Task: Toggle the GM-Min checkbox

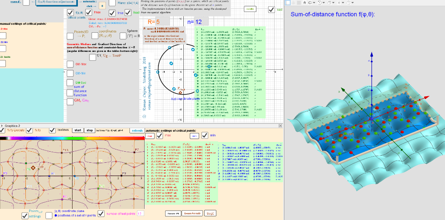Action: [70, 73]
